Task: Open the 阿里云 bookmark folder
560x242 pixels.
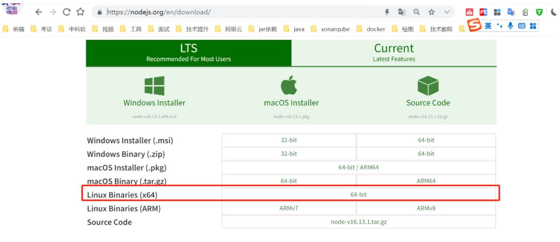Action: point(229,29)
